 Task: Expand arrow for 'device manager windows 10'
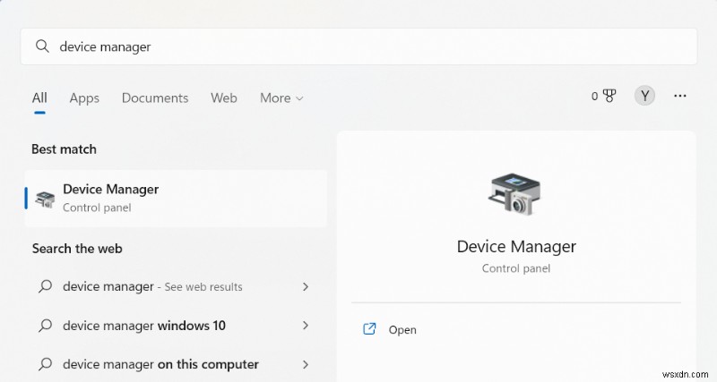click(306, 326)
